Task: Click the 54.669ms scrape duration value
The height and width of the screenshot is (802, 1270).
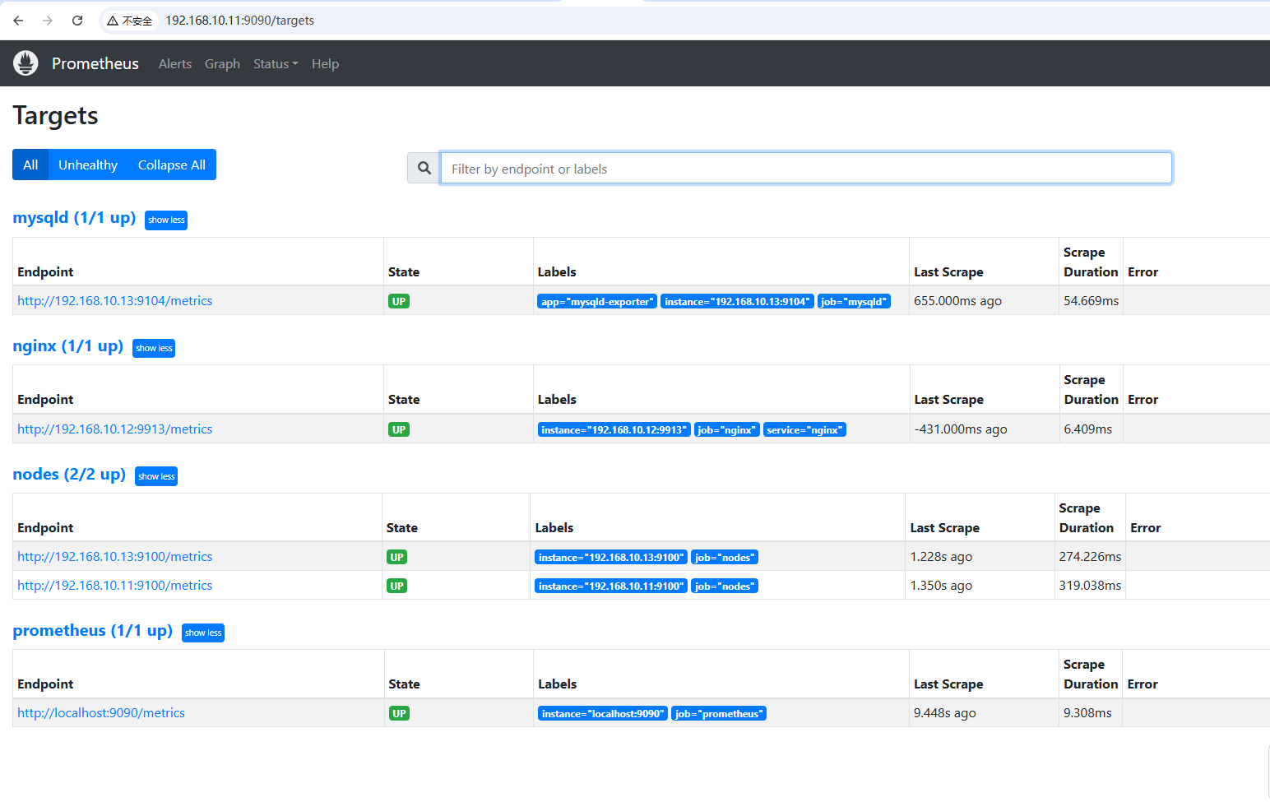Action: 1091,301
